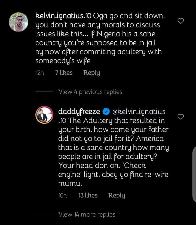This screenshot has height=225, width=196.
Task: Like daddyfreeze's reply with the heart
Action: 180,117
